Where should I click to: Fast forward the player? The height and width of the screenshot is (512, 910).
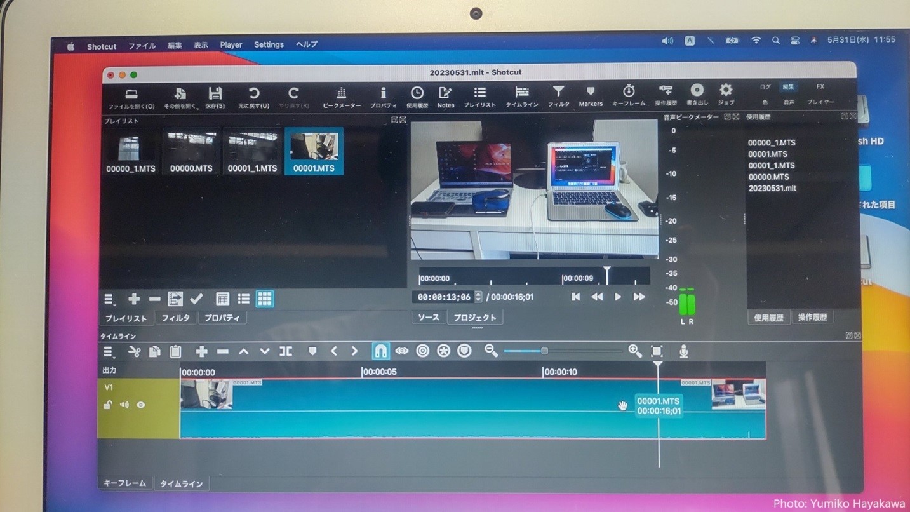point(639,297)
